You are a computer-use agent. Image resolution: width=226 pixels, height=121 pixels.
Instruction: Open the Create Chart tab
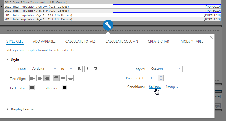pyautogui.click(x=159, y=41)
